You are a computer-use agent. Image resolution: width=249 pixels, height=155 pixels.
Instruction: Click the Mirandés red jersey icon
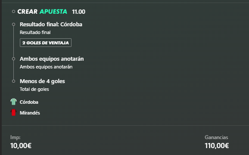tap(13, 112)
